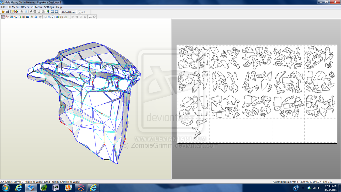Toggle the Auto checkbox
Viewport: 341px width, 192px height.
click(x=79, y=12)
